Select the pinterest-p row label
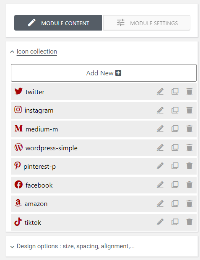 point(39,167)
